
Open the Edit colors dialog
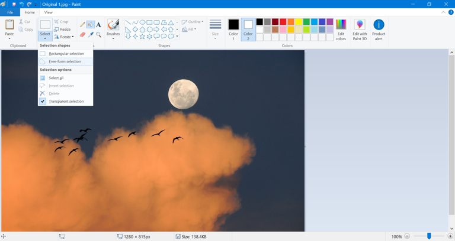[341, 30]
